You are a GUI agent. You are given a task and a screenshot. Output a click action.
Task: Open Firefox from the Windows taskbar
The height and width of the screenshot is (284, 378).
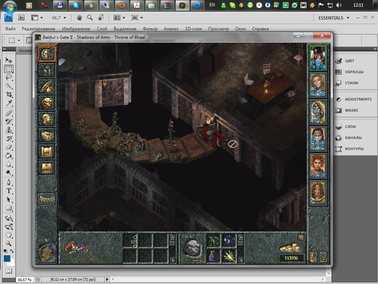[122, 5]
